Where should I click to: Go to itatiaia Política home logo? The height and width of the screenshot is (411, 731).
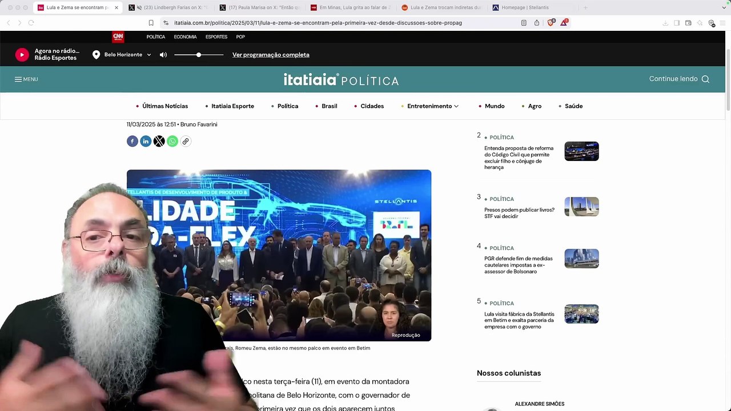341,79
